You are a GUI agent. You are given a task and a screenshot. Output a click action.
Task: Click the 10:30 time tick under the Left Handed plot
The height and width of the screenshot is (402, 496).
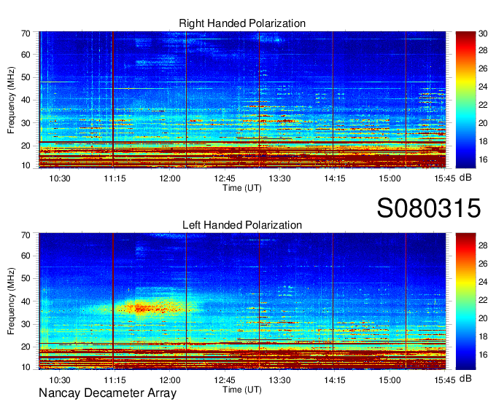pyautogui.click(x=60, y=380)
